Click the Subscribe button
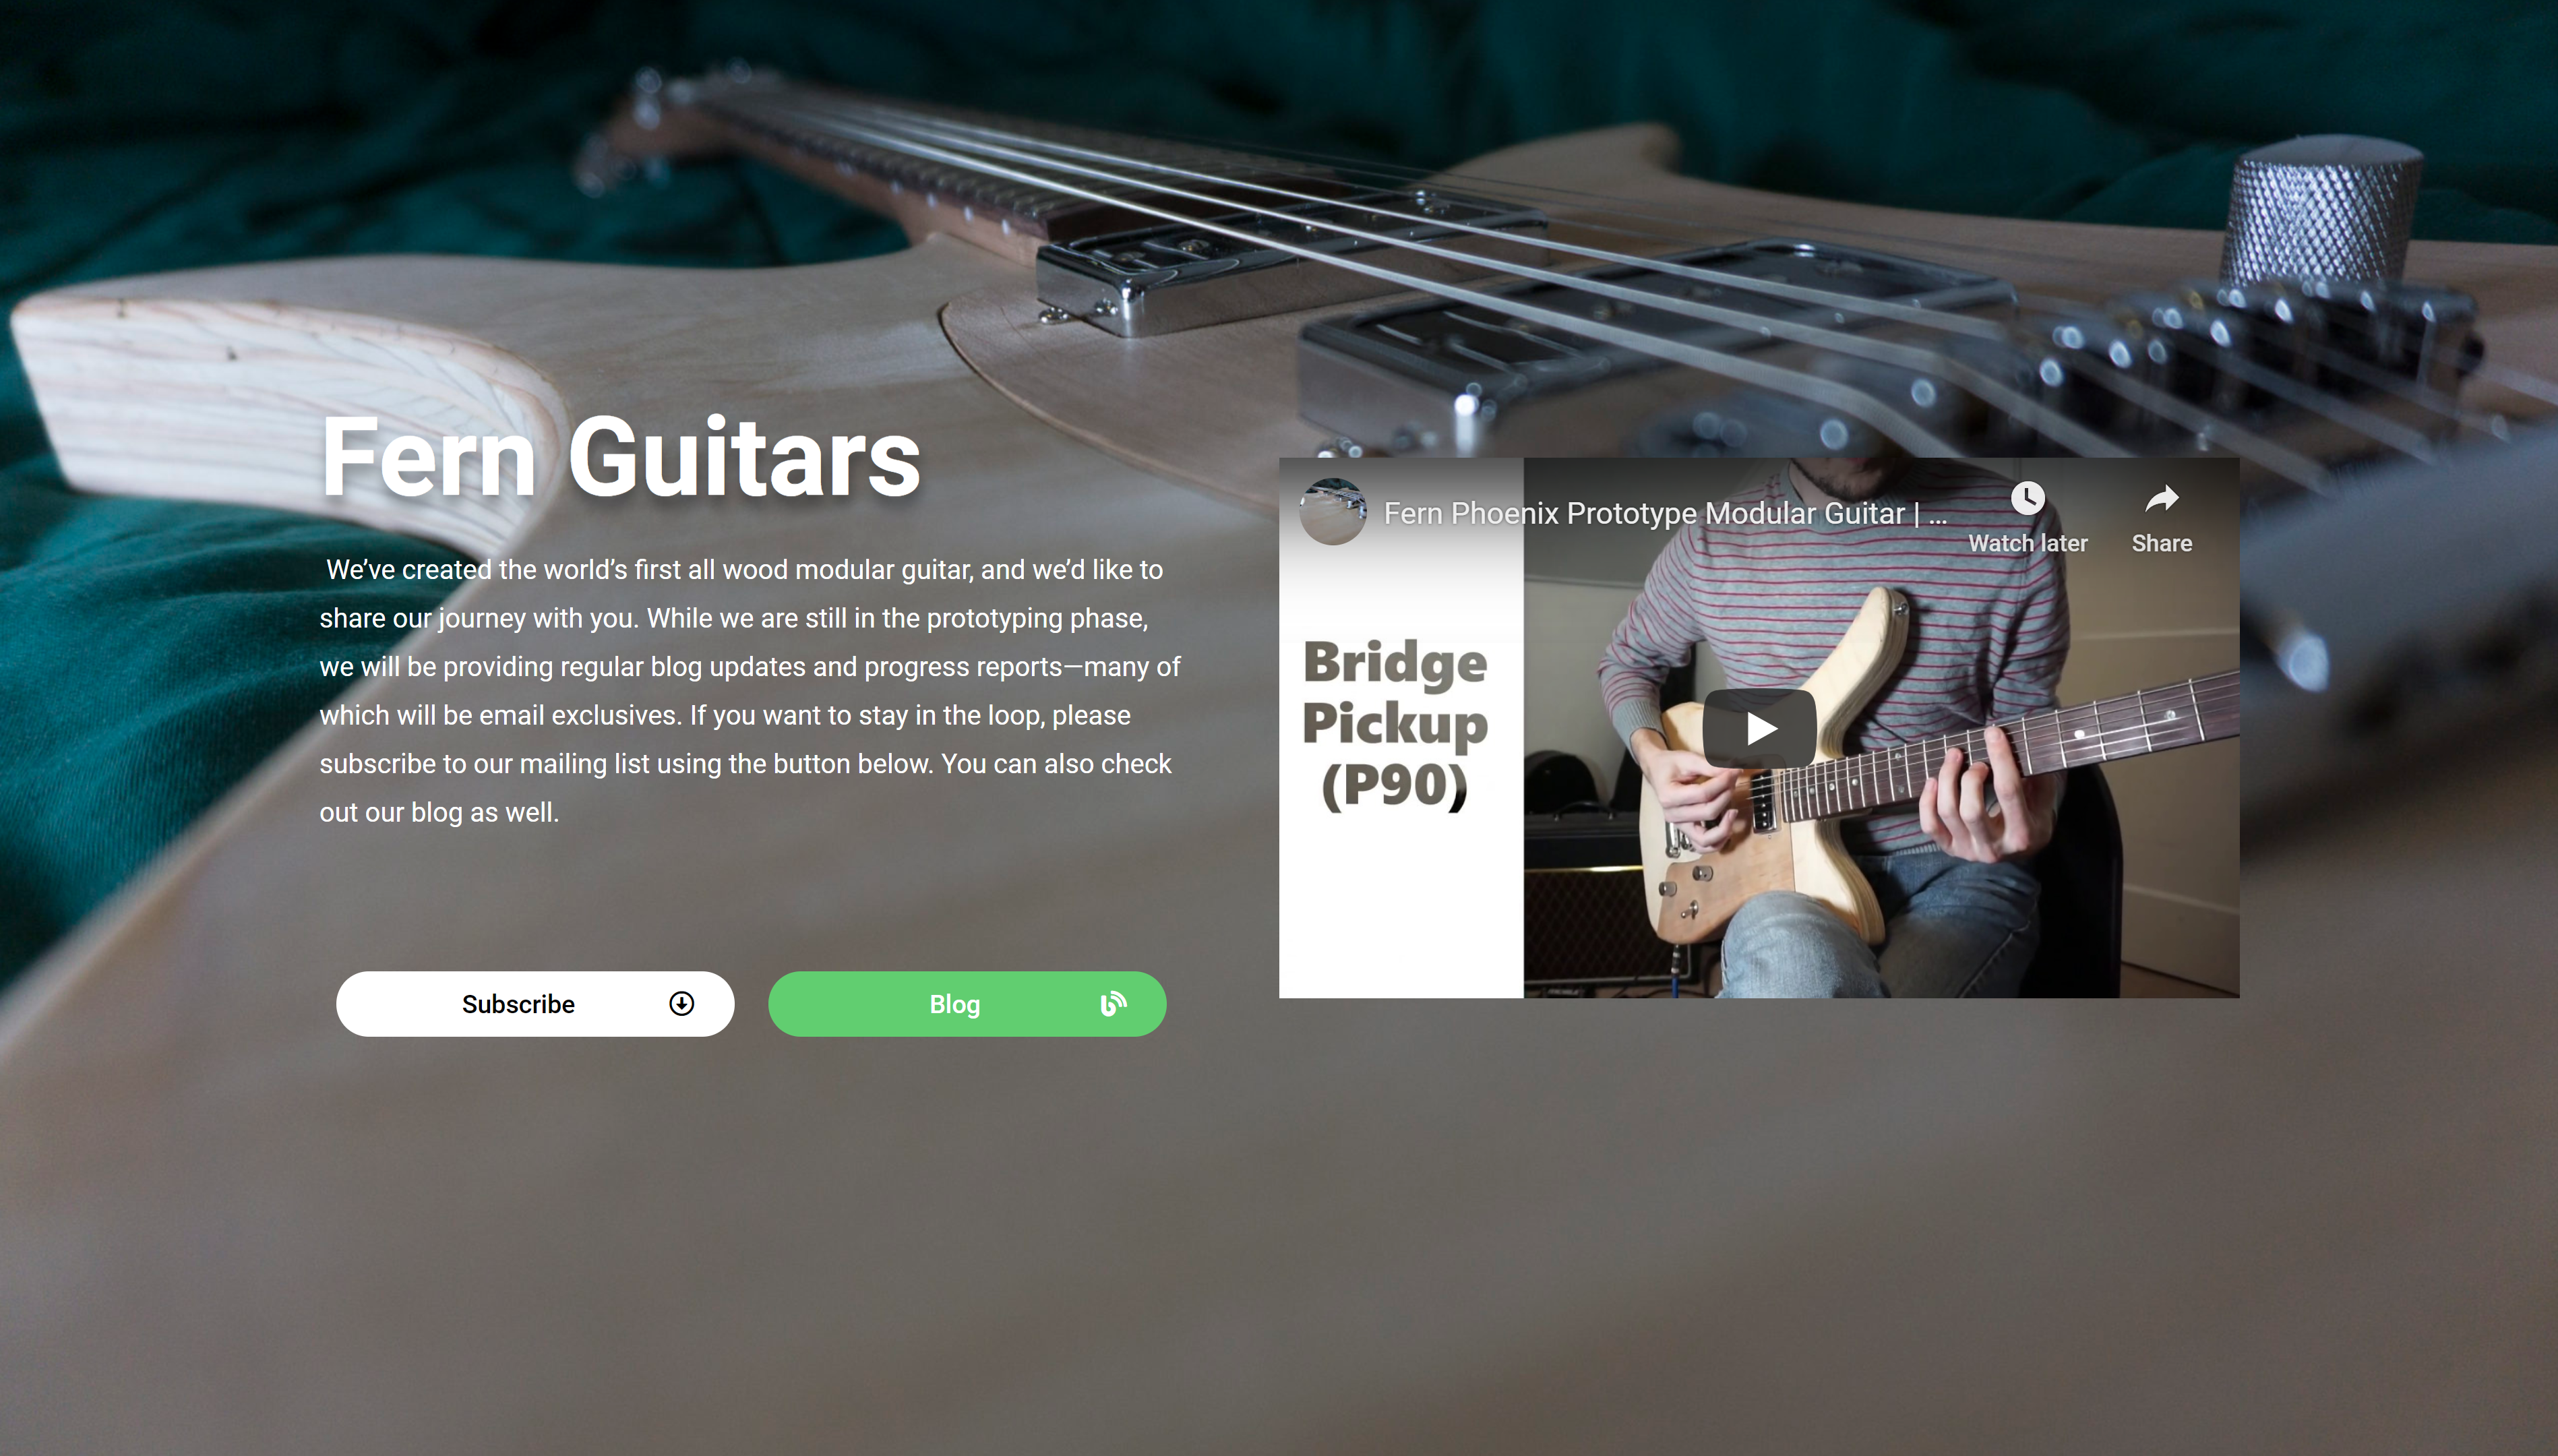The width and height of the screenshot is (2558, 1456). (535, 1004)
